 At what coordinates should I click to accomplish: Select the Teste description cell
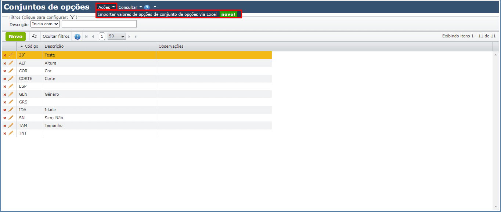pos(99,55)
